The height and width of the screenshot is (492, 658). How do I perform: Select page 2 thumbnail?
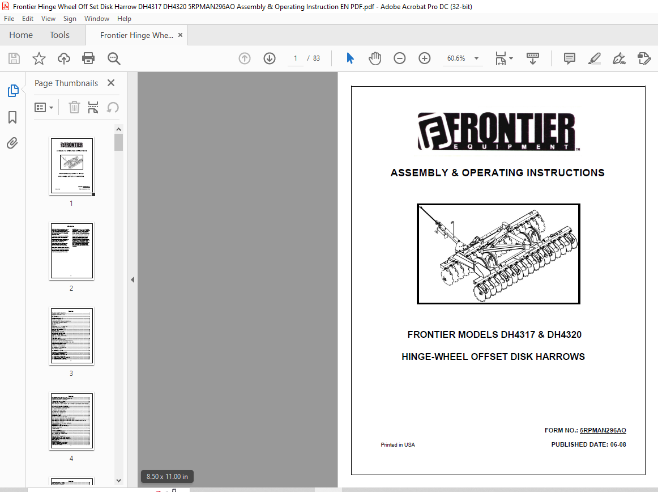pos(72,251)
